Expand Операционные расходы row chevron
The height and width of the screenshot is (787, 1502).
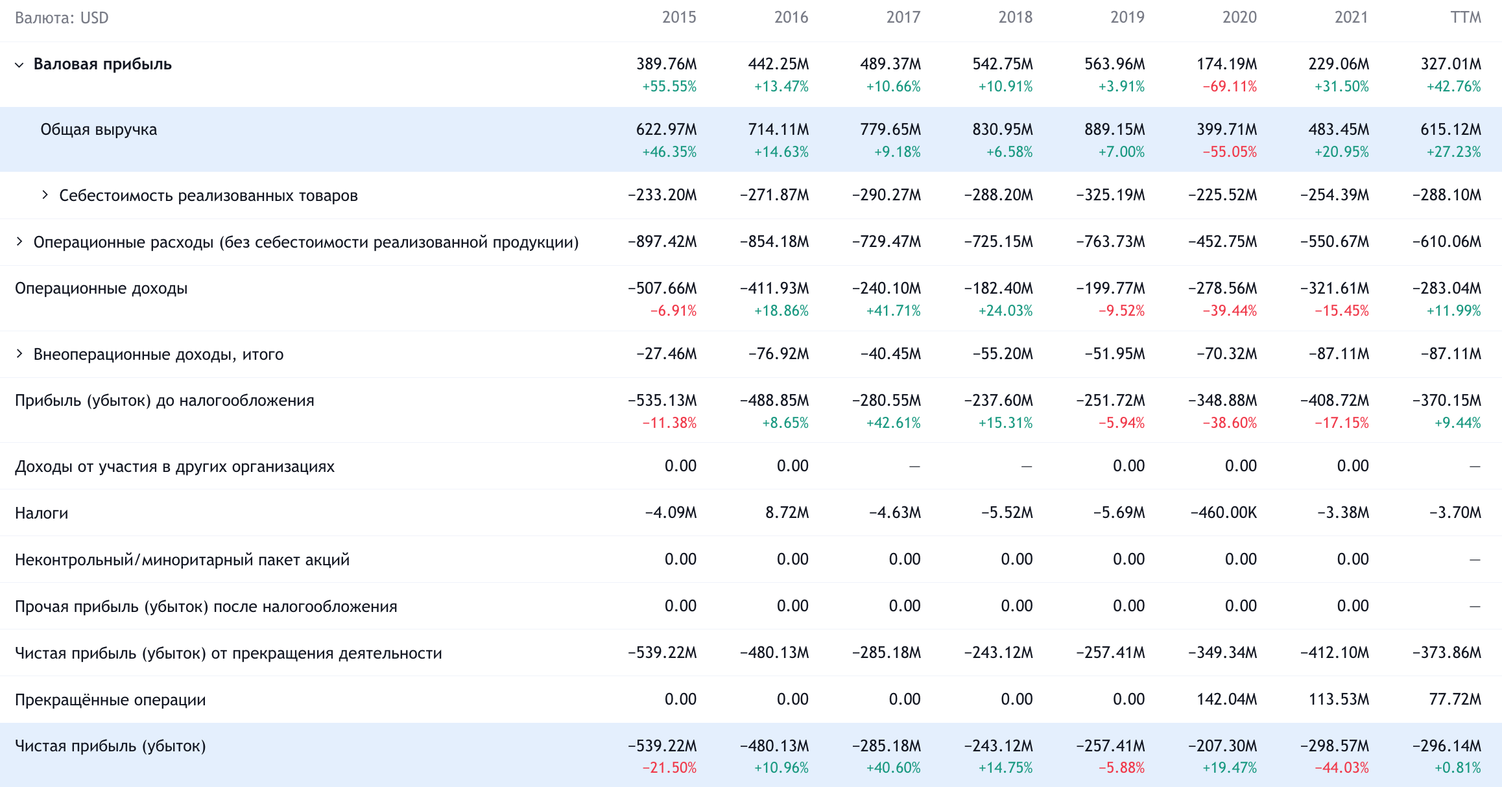coord(19,242)
